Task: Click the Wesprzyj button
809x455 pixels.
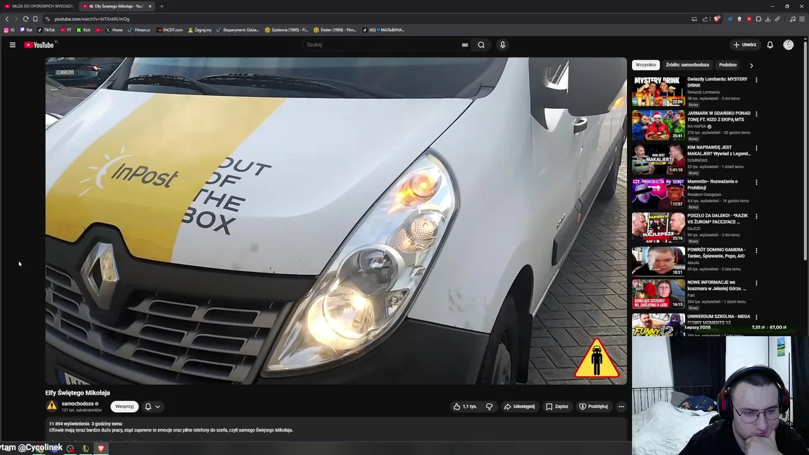Action: [x=124, y=406]
